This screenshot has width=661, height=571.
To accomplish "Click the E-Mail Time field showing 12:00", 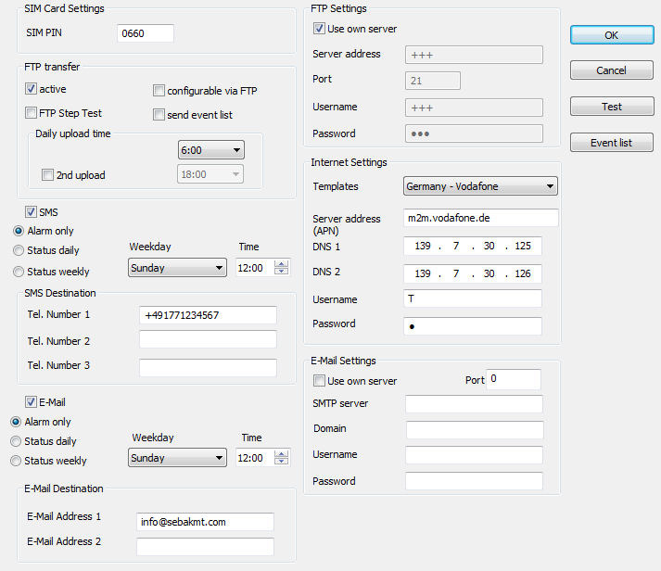I will tap(255, 458).
